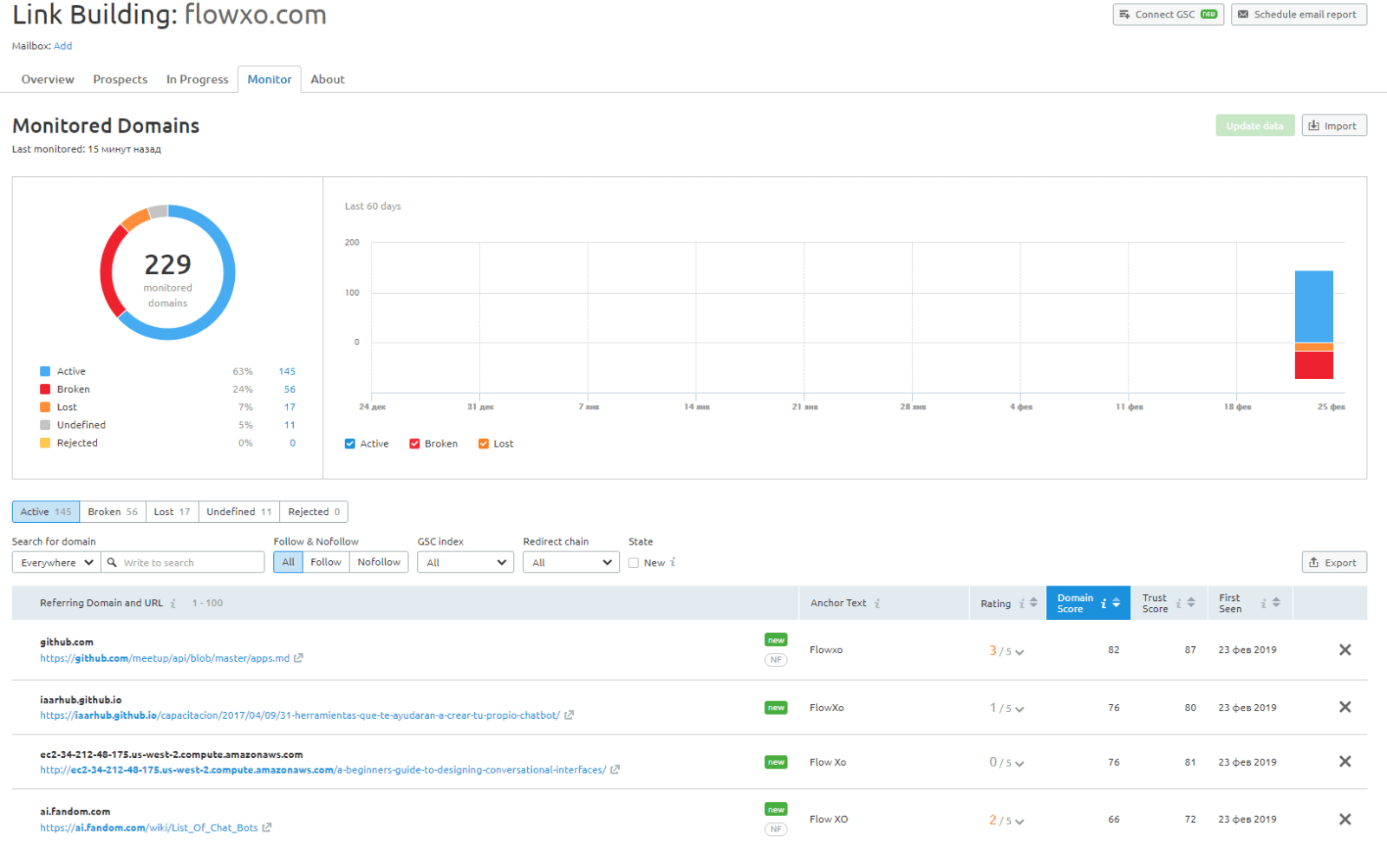Image resolution: width=1387 pixels, height=849 pixels.
Task: Switch to the Overview tab
Action: (48, 79)
